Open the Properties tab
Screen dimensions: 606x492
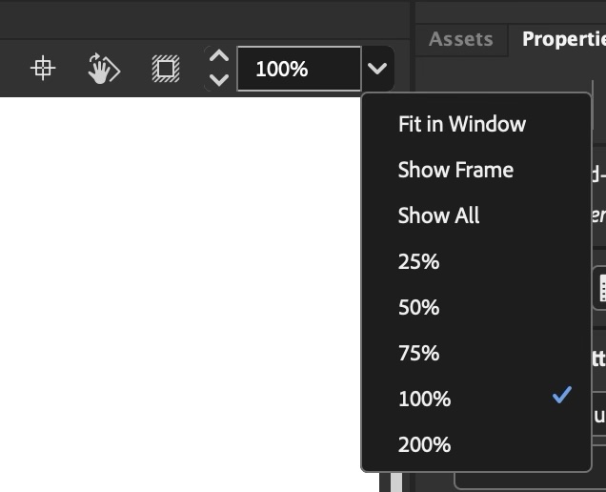563,39
